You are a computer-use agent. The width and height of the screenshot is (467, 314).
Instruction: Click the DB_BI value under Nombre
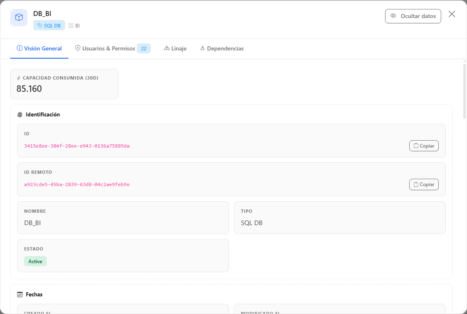tap(32, 223)
